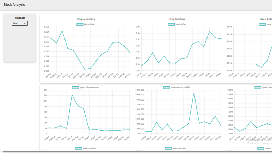Click the horizontal scrollbar thumb at the bottom
Viewport: 272px width, 153px height.
137,152
